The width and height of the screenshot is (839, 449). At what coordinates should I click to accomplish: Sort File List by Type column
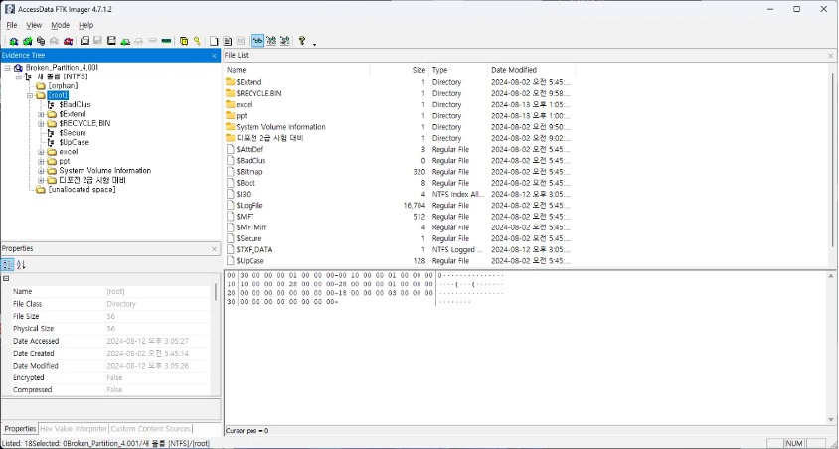point(458,70)
